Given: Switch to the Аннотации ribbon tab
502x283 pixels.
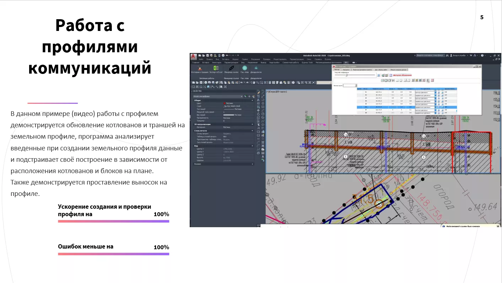Looking at the screenshot, I should pos(216,62).
